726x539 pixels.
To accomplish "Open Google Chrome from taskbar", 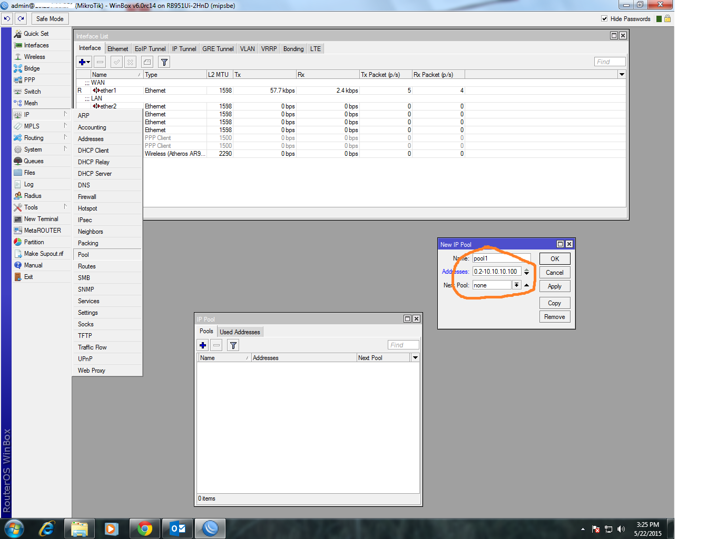I will (x=145, y=528).
